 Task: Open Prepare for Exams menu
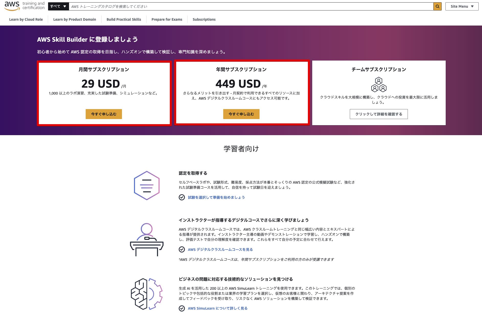(x=167, y=19)
